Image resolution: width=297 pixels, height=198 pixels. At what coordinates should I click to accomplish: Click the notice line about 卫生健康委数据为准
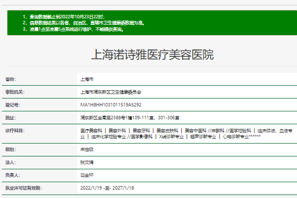pos(84,23)
